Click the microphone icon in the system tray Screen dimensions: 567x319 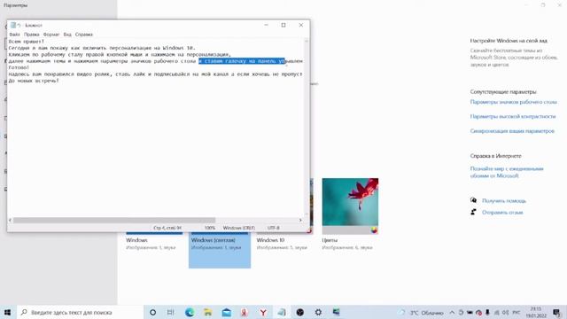487,313
